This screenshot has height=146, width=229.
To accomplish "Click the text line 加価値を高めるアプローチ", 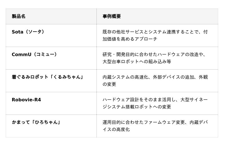I will [x=130, y=39].
